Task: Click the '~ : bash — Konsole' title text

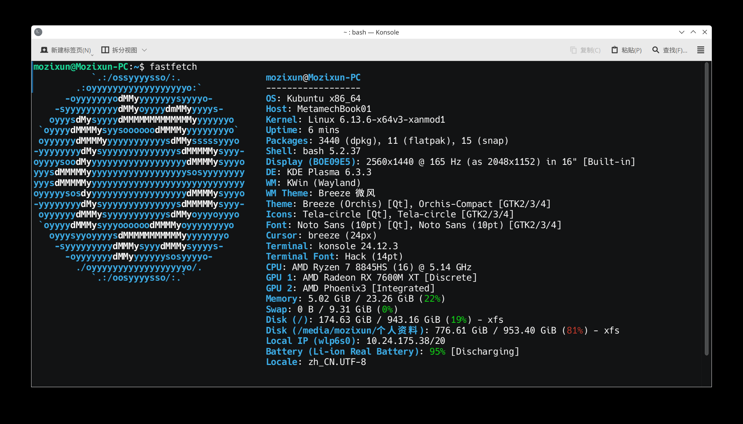Action: point(371,32)
